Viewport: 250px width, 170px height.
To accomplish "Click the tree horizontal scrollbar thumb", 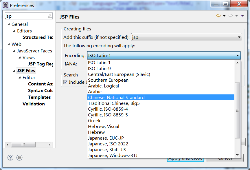I will 23,145.
